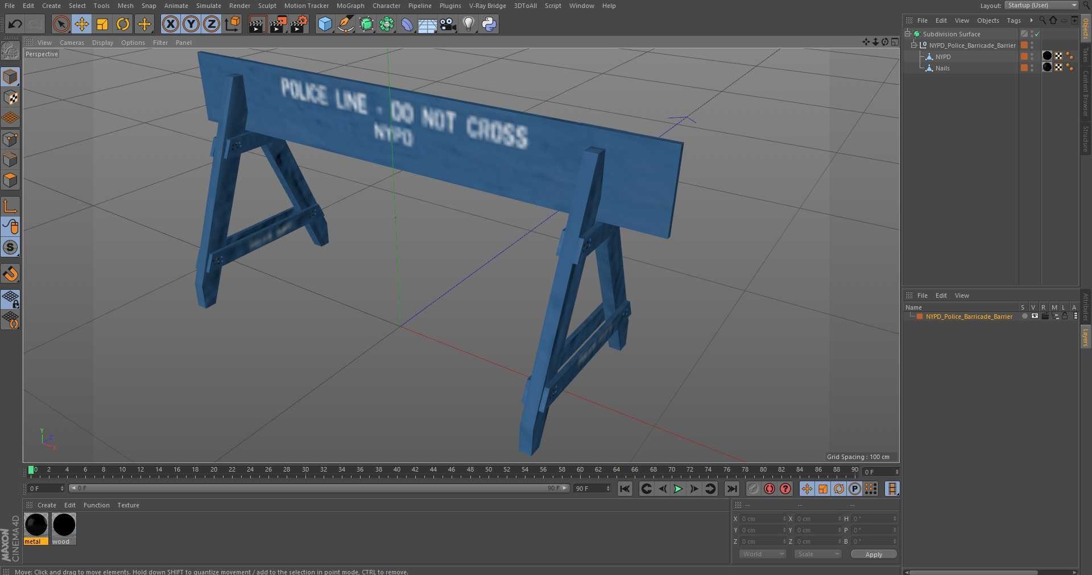Viewport: 1092px width, 575px height.
Task: Click the NYPD object's layer color square
Action: pos(1024,56)
